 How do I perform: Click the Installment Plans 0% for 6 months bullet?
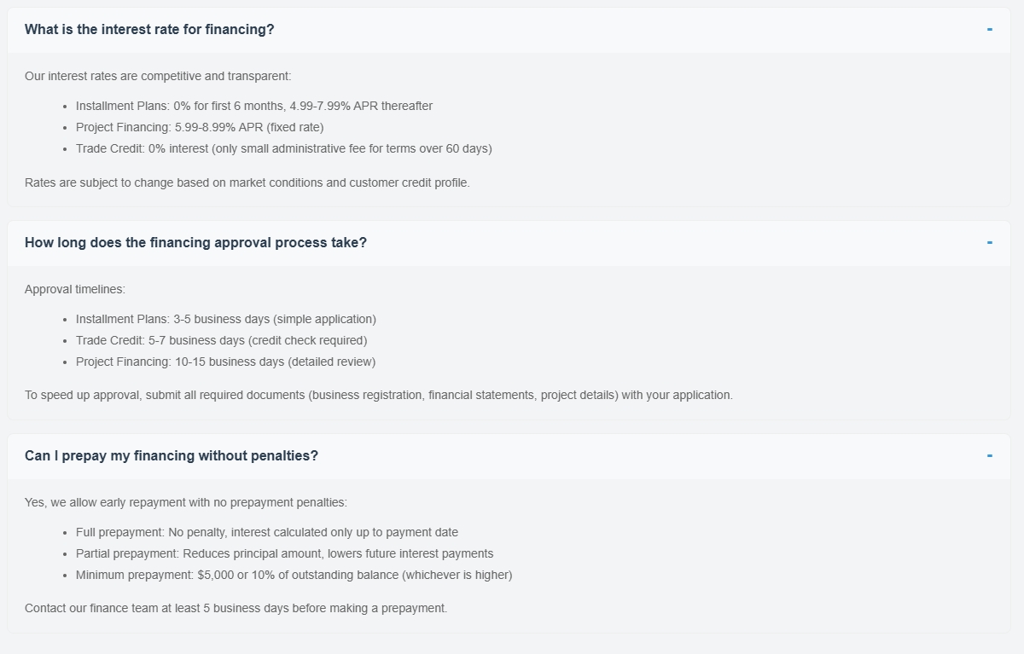[x=253, y=107]
